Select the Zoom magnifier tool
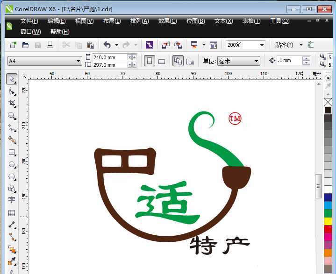 pos(12,116)
